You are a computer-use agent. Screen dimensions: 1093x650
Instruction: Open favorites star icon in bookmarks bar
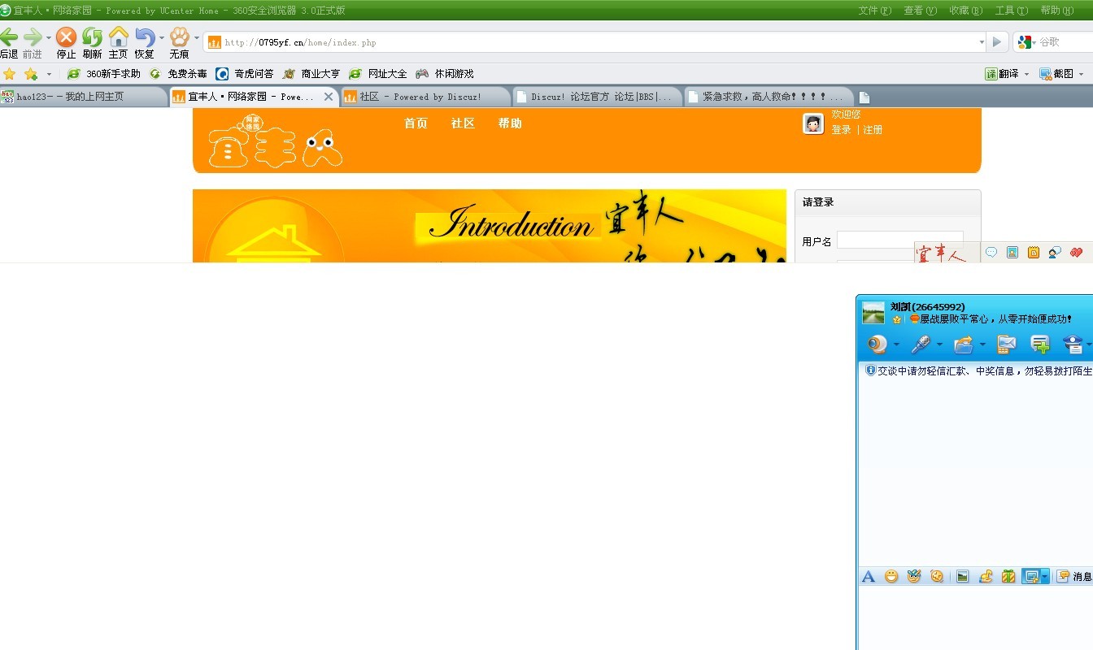(x=9, y=74)
